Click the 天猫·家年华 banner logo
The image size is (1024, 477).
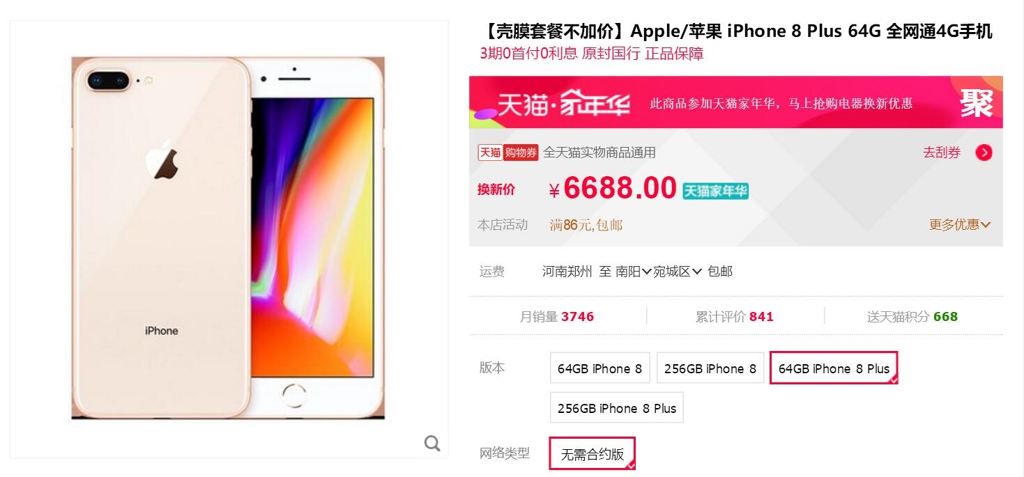tap(563, 104)
